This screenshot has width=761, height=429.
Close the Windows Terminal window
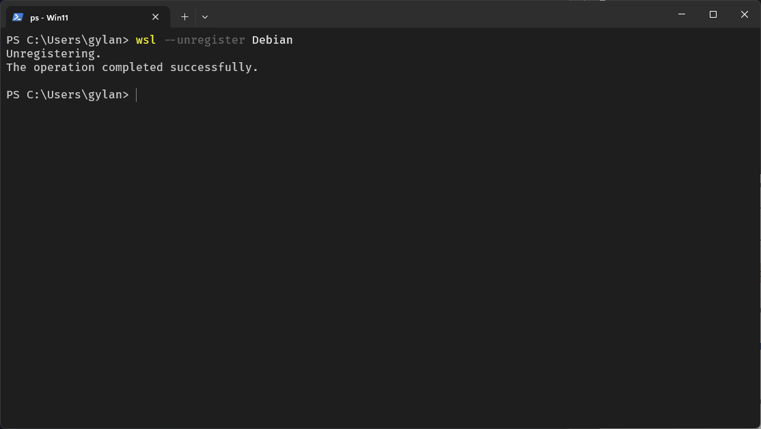click(x=745, y=14)
